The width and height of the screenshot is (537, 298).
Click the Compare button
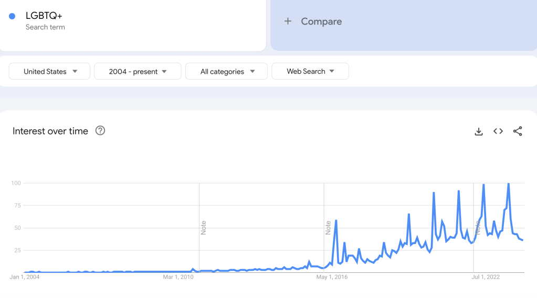(x=321, y=21)
